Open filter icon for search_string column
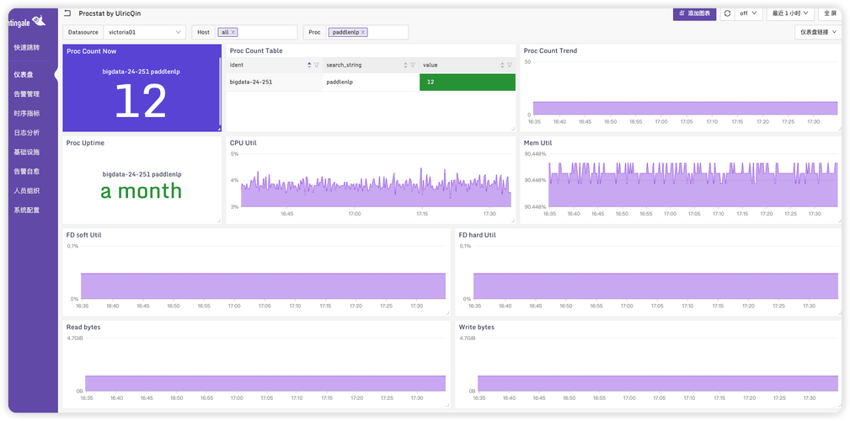This screenshot has width=850, height=421. (x=413, y=65)
